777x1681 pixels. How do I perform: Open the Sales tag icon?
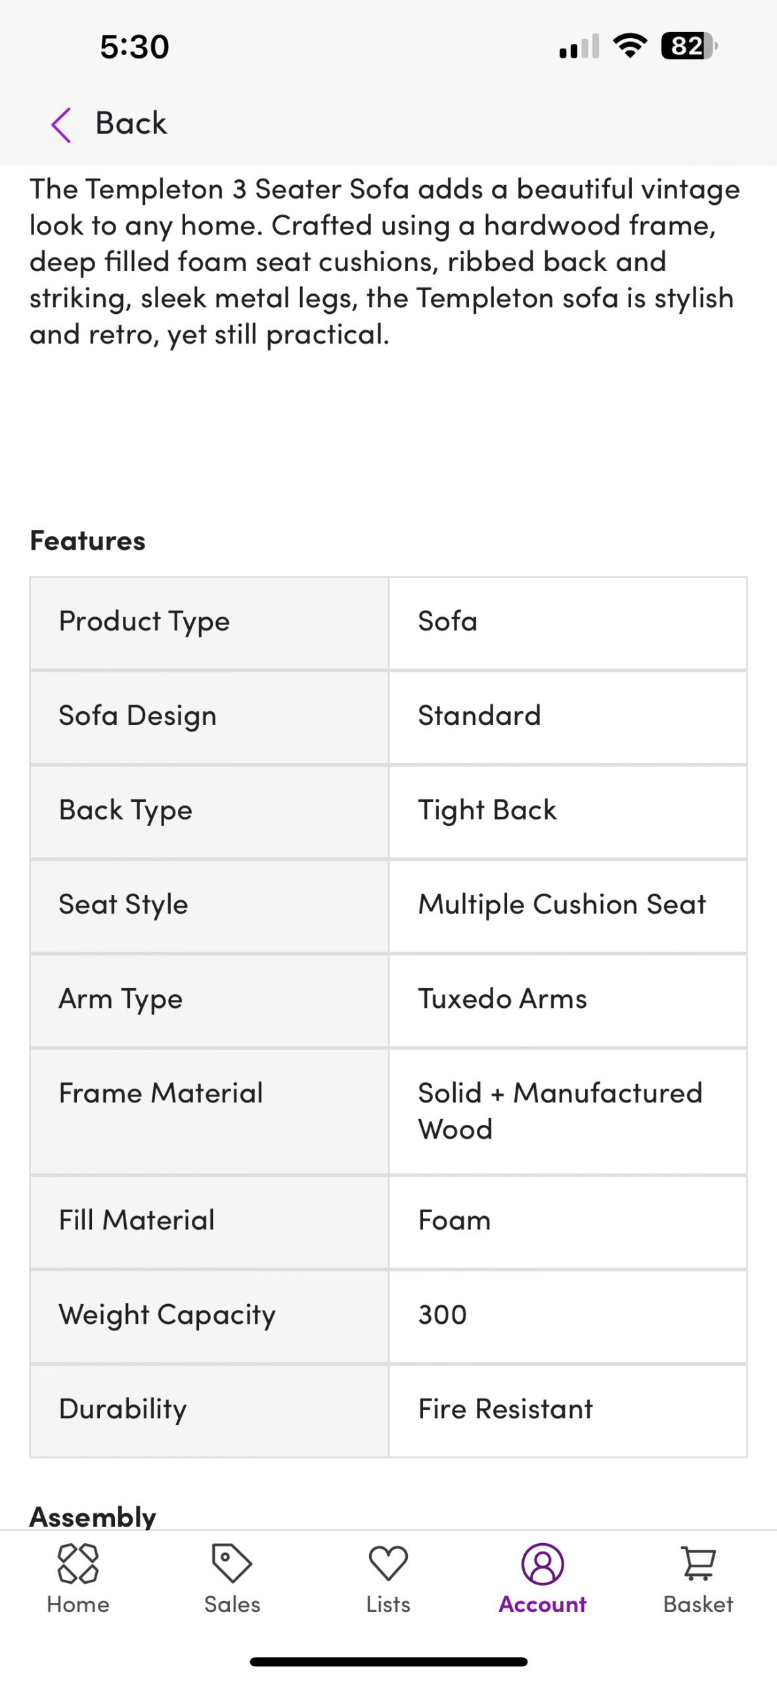coord(232,1563)
